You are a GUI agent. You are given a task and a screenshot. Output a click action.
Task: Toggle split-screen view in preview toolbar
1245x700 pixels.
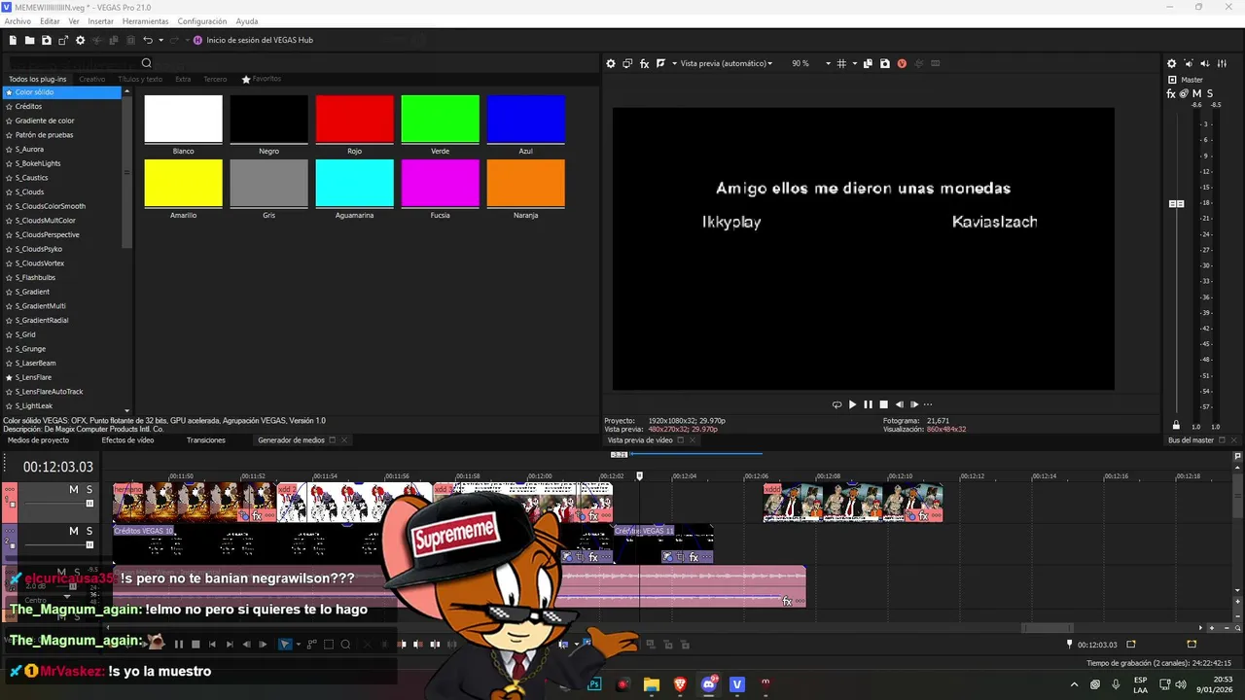pos(660,63)
